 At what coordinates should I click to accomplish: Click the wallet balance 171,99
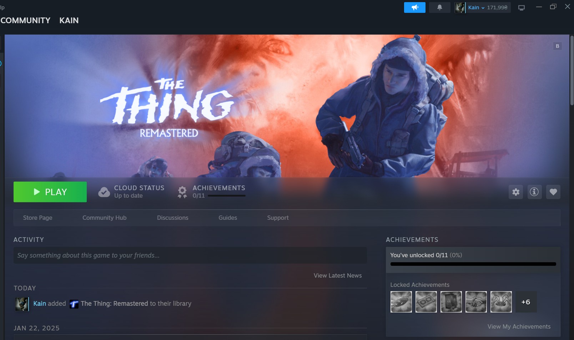(497, 7)
